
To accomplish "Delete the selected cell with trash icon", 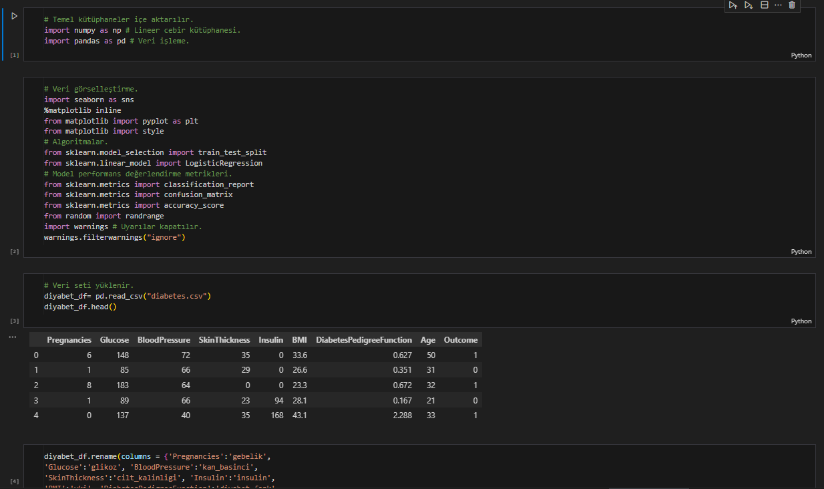I will pos(792,5).
